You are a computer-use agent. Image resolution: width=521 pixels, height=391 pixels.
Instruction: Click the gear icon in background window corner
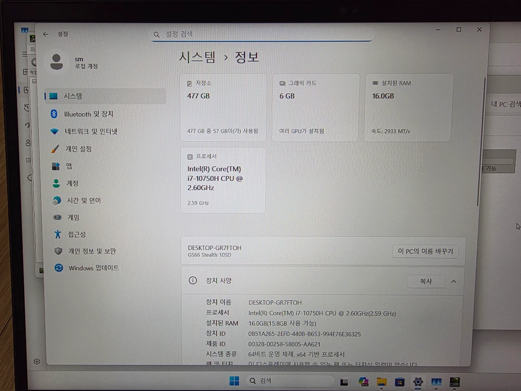(37, 361)
